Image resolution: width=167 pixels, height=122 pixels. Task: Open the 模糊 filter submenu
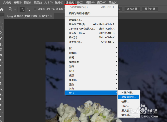92,57
